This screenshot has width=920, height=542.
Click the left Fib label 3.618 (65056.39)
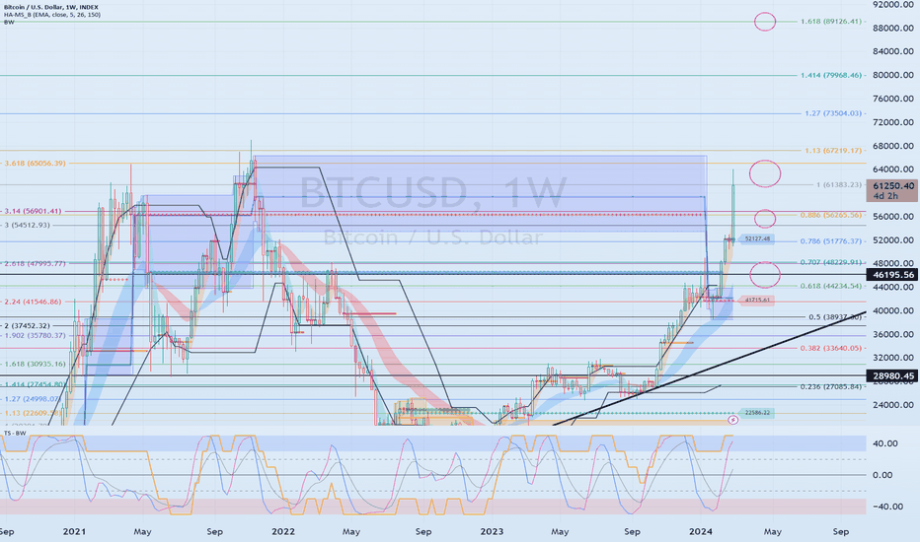tap(36, 164)
